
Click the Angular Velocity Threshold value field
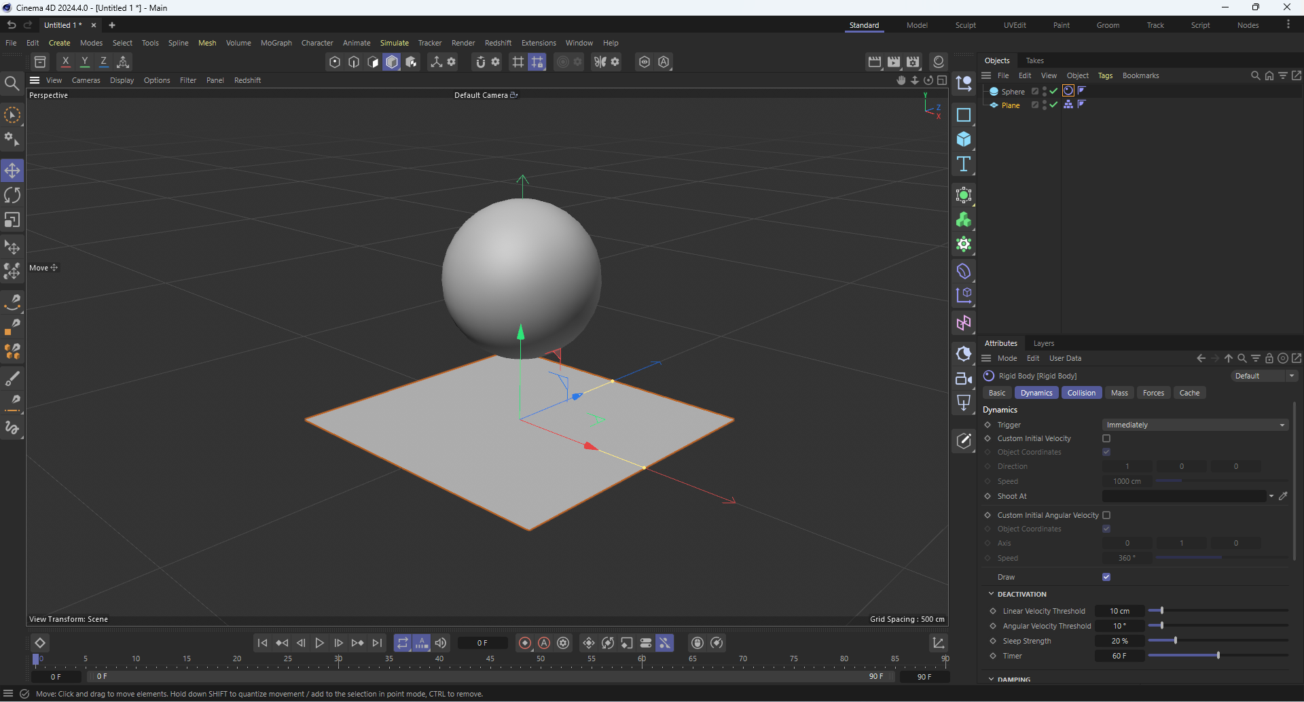[1119, 626]
